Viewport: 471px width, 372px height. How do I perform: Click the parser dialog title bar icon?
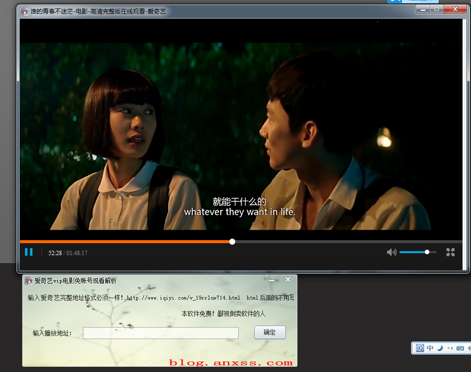click(28, 281)
